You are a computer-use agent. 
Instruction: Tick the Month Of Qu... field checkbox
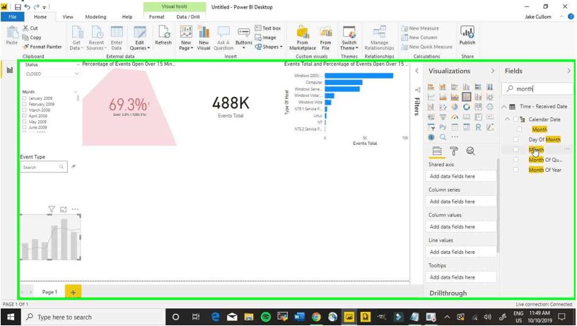tap(516, 160)
